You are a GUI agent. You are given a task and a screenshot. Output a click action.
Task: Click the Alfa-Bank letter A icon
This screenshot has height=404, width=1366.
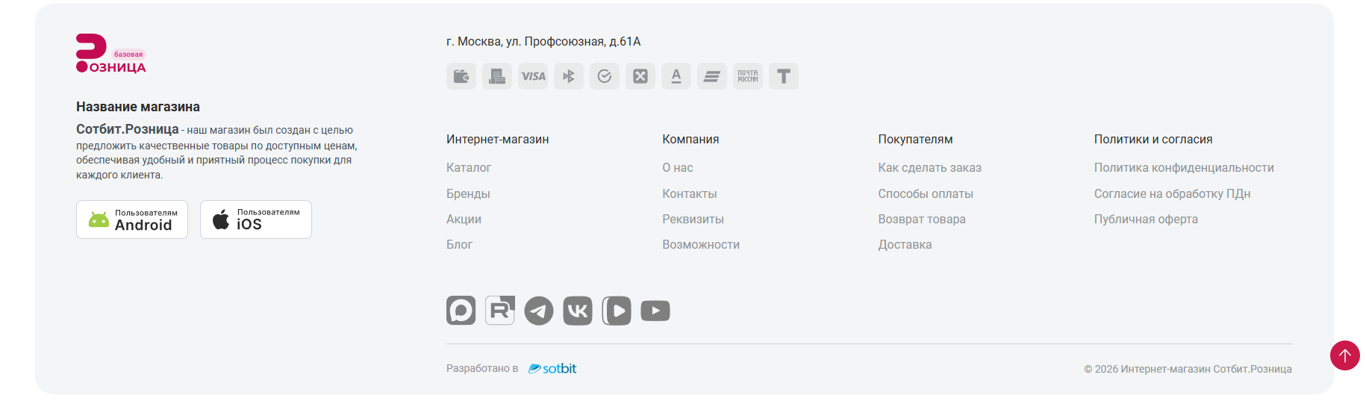coord(676,76)
